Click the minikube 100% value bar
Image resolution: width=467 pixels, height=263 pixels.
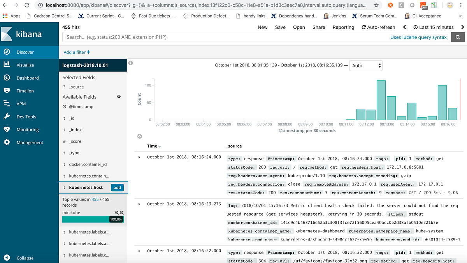point(93,219)
